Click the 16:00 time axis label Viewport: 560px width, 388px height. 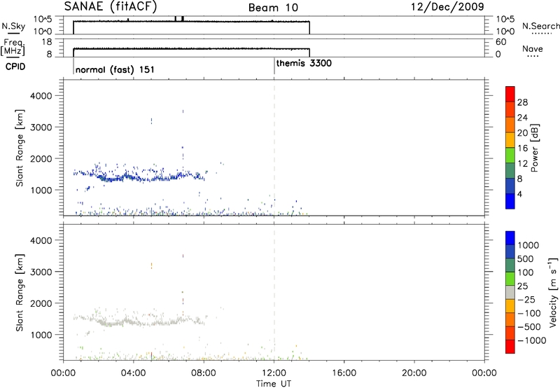[x=344, y=373]
